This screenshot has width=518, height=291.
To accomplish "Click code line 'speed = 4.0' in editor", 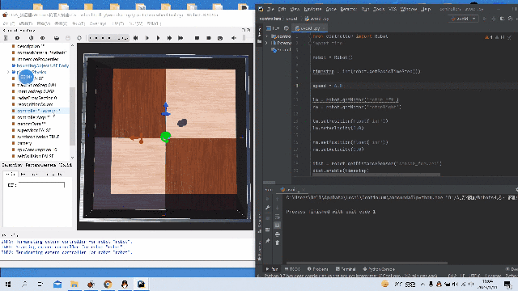I will pos(328,86).
